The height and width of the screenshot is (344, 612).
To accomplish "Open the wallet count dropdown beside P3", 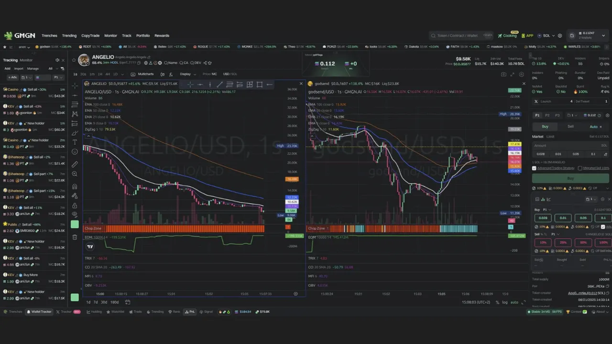I will [x=572, y=115].
